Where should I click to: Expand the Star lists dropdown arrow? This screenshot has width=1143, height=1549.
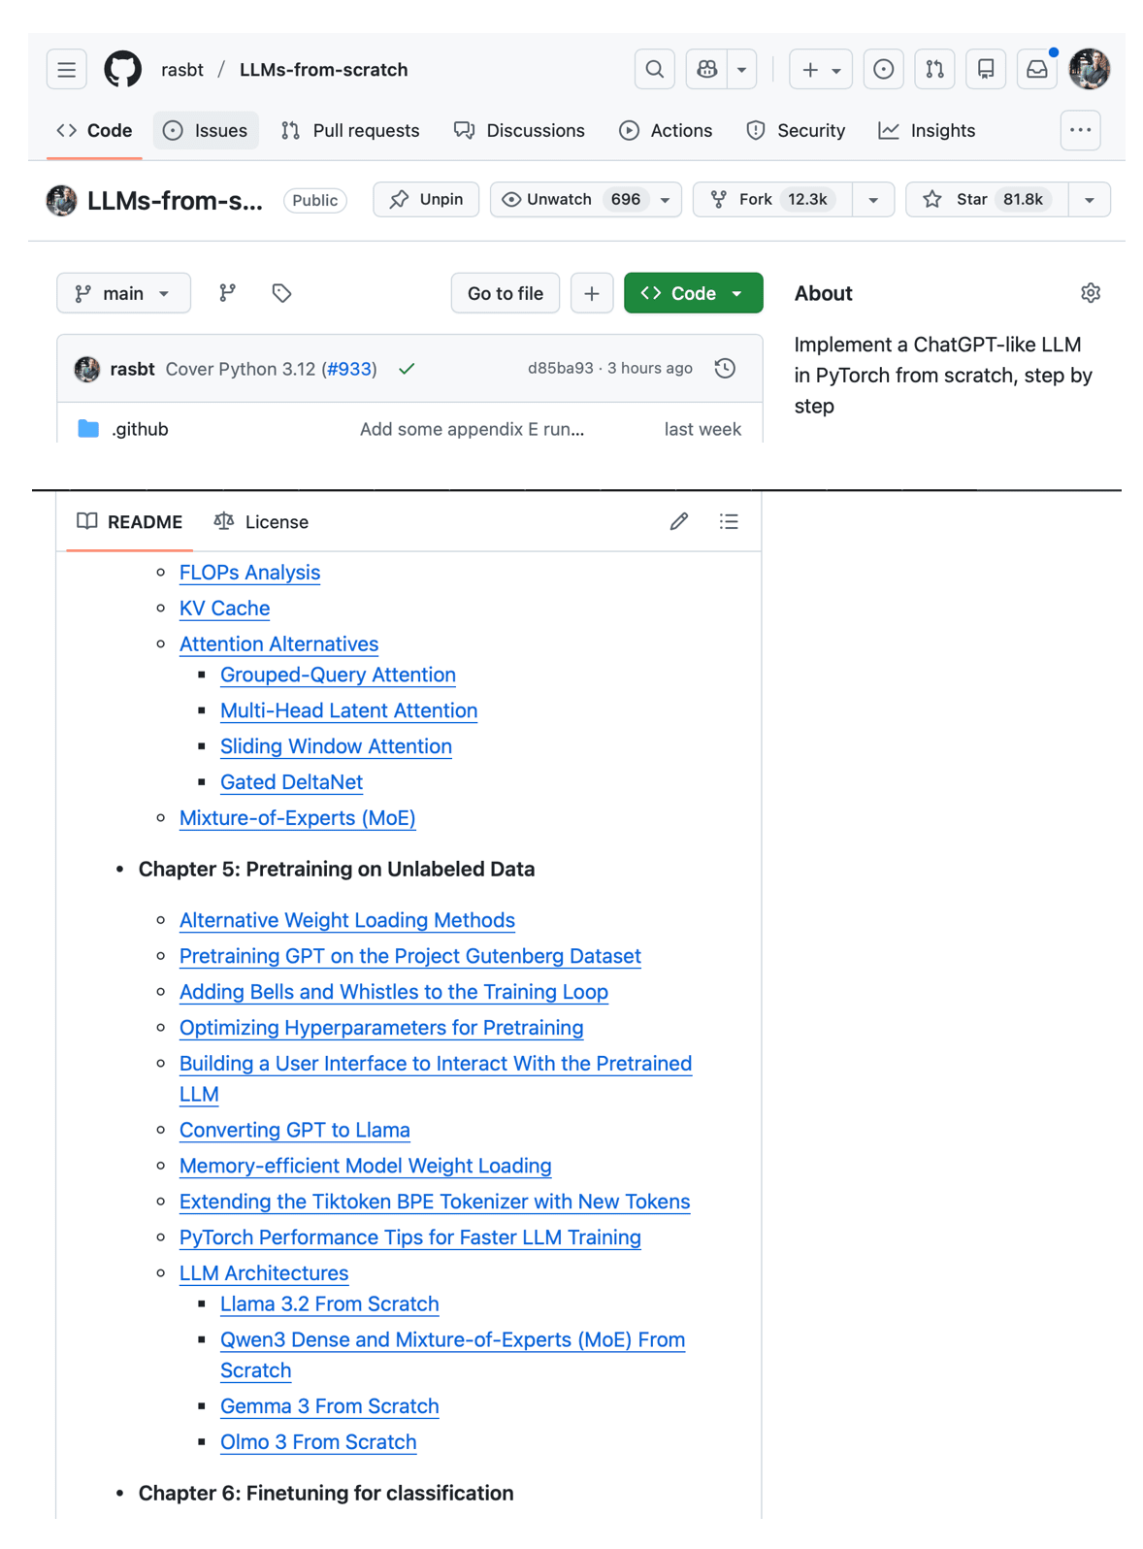click(x=1090, y=200)
